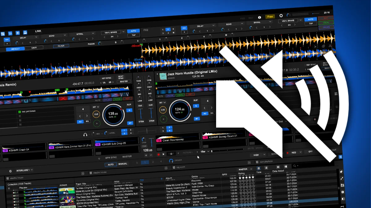The image size is (371, 208).
Task: Expand the VINYL BRAKE dropdown in the left FX panel
Action: pyautogui.click(x=123, y=31)
